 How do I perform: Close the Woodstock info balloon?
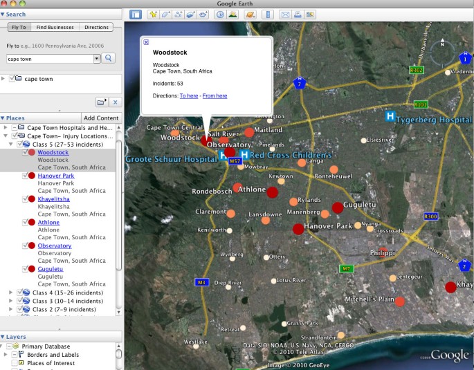tap(146, 42)
